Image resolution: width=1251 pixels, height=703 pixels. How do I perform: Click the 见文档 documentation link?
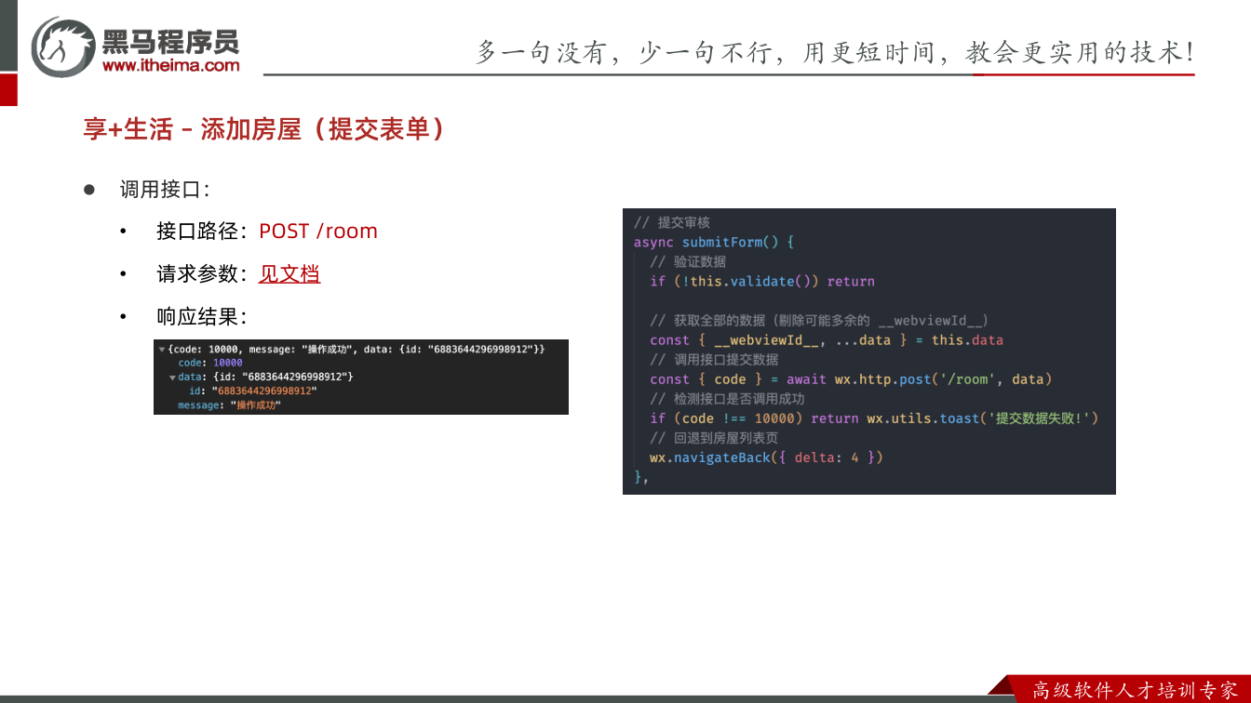(289, 274)
